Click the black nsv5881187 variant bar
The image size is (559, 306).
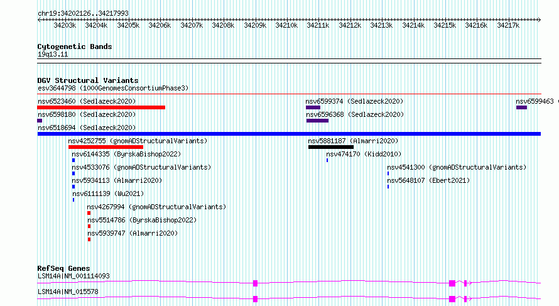331,147
